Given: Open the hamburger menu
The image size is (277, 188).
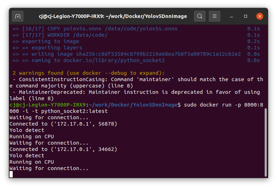Looking at the screenshot, I should [x=215, y=16].
